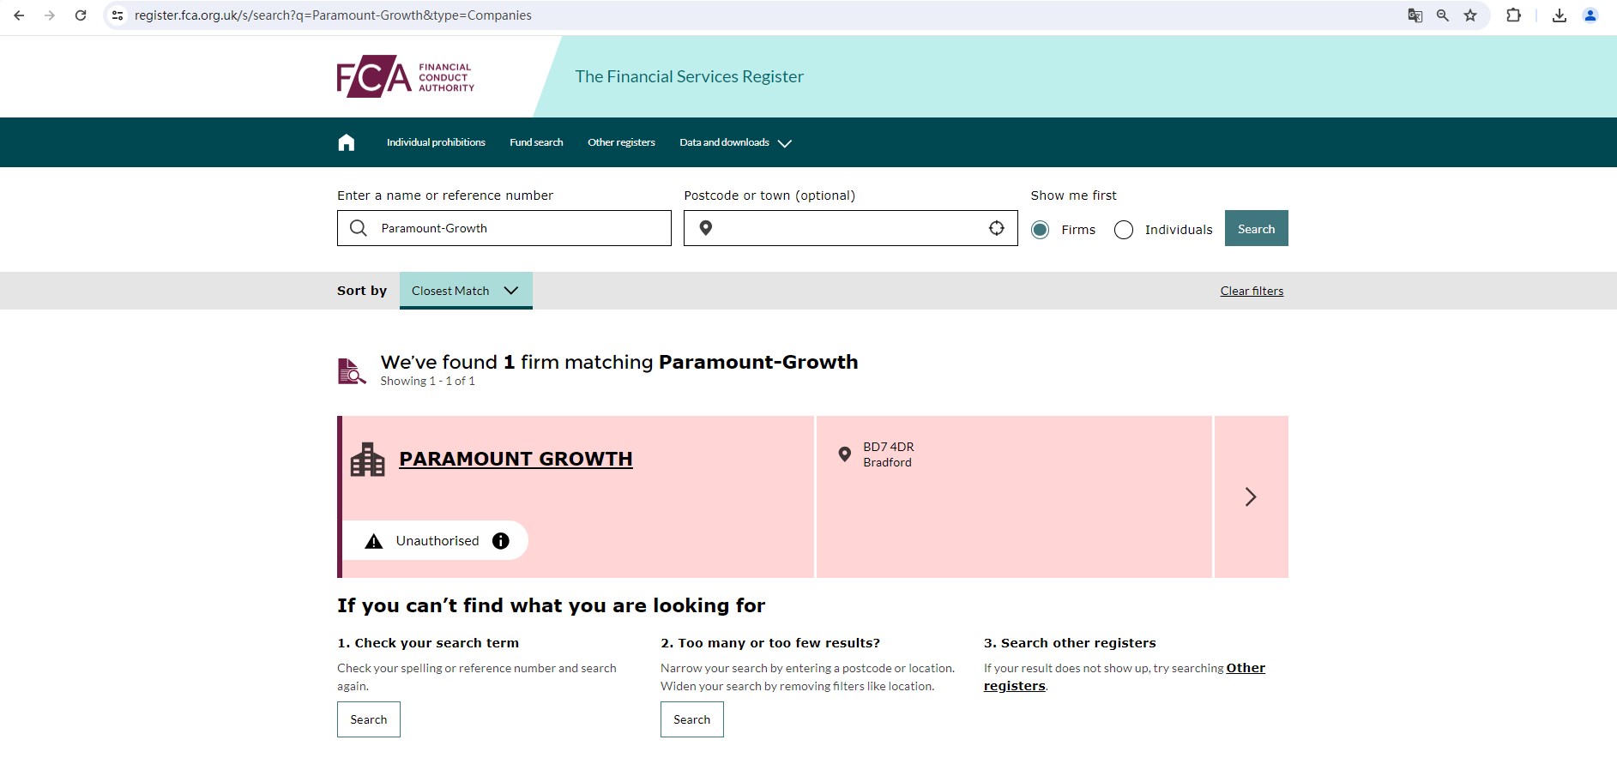Reload the page
This screenshot has width=1617, height=782.
81,15
